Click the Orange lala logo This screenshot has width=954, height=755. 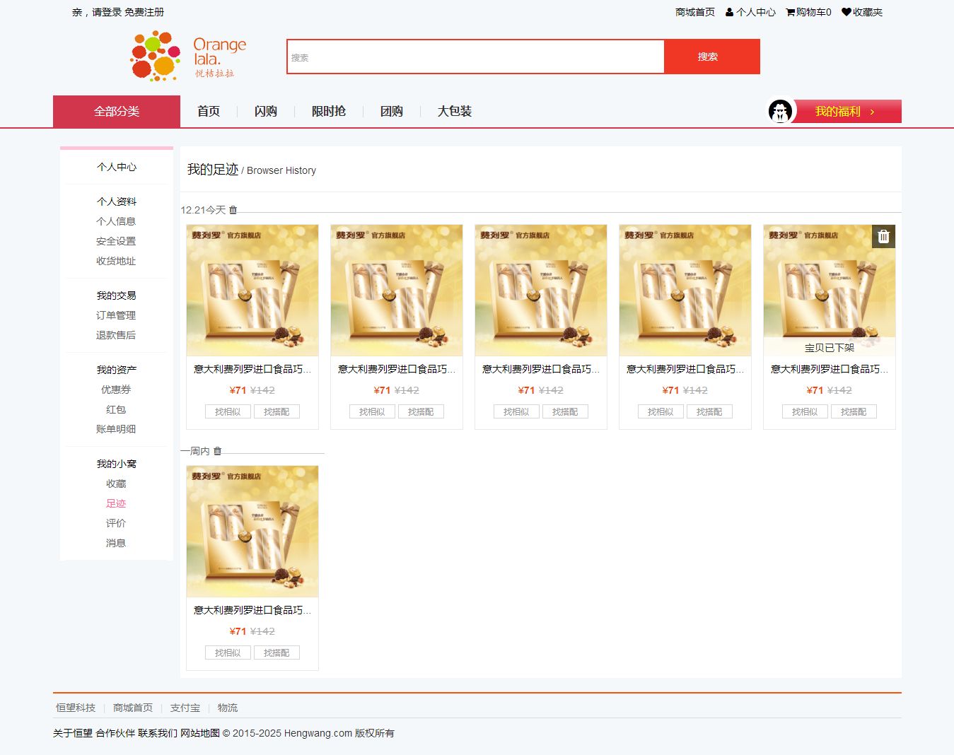[x=188, y=57]
